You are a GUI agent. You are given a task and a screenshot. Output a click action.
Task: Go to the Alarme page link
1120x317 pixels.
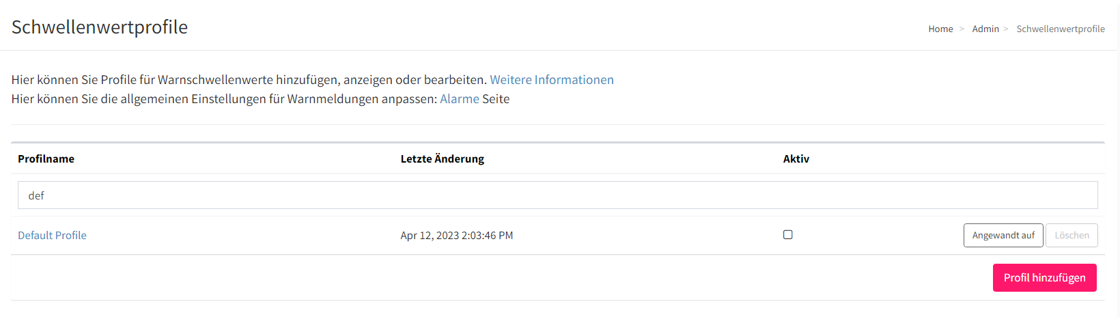tap(460, 99)
